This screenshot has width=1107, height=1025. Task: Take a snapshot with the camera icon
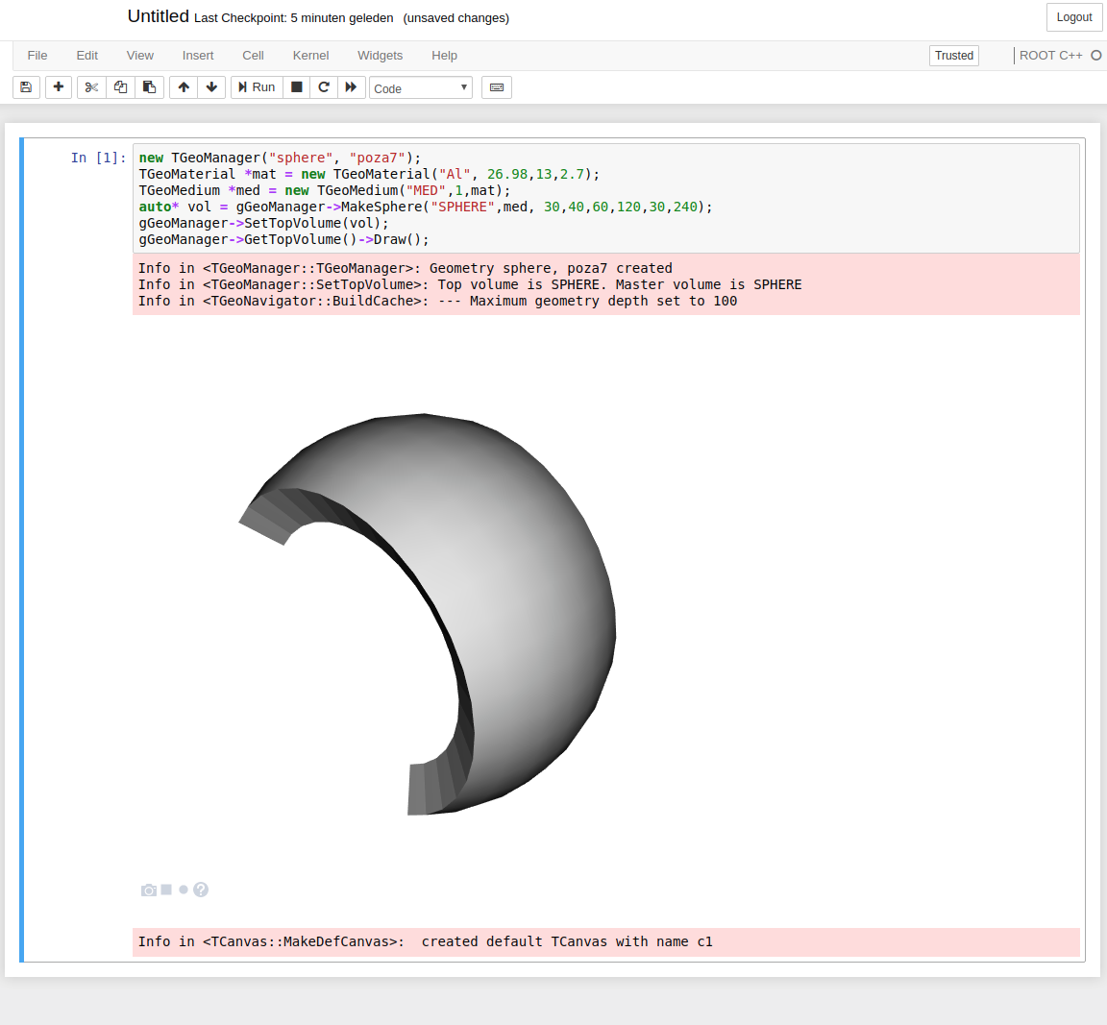(x=148, y=891)
